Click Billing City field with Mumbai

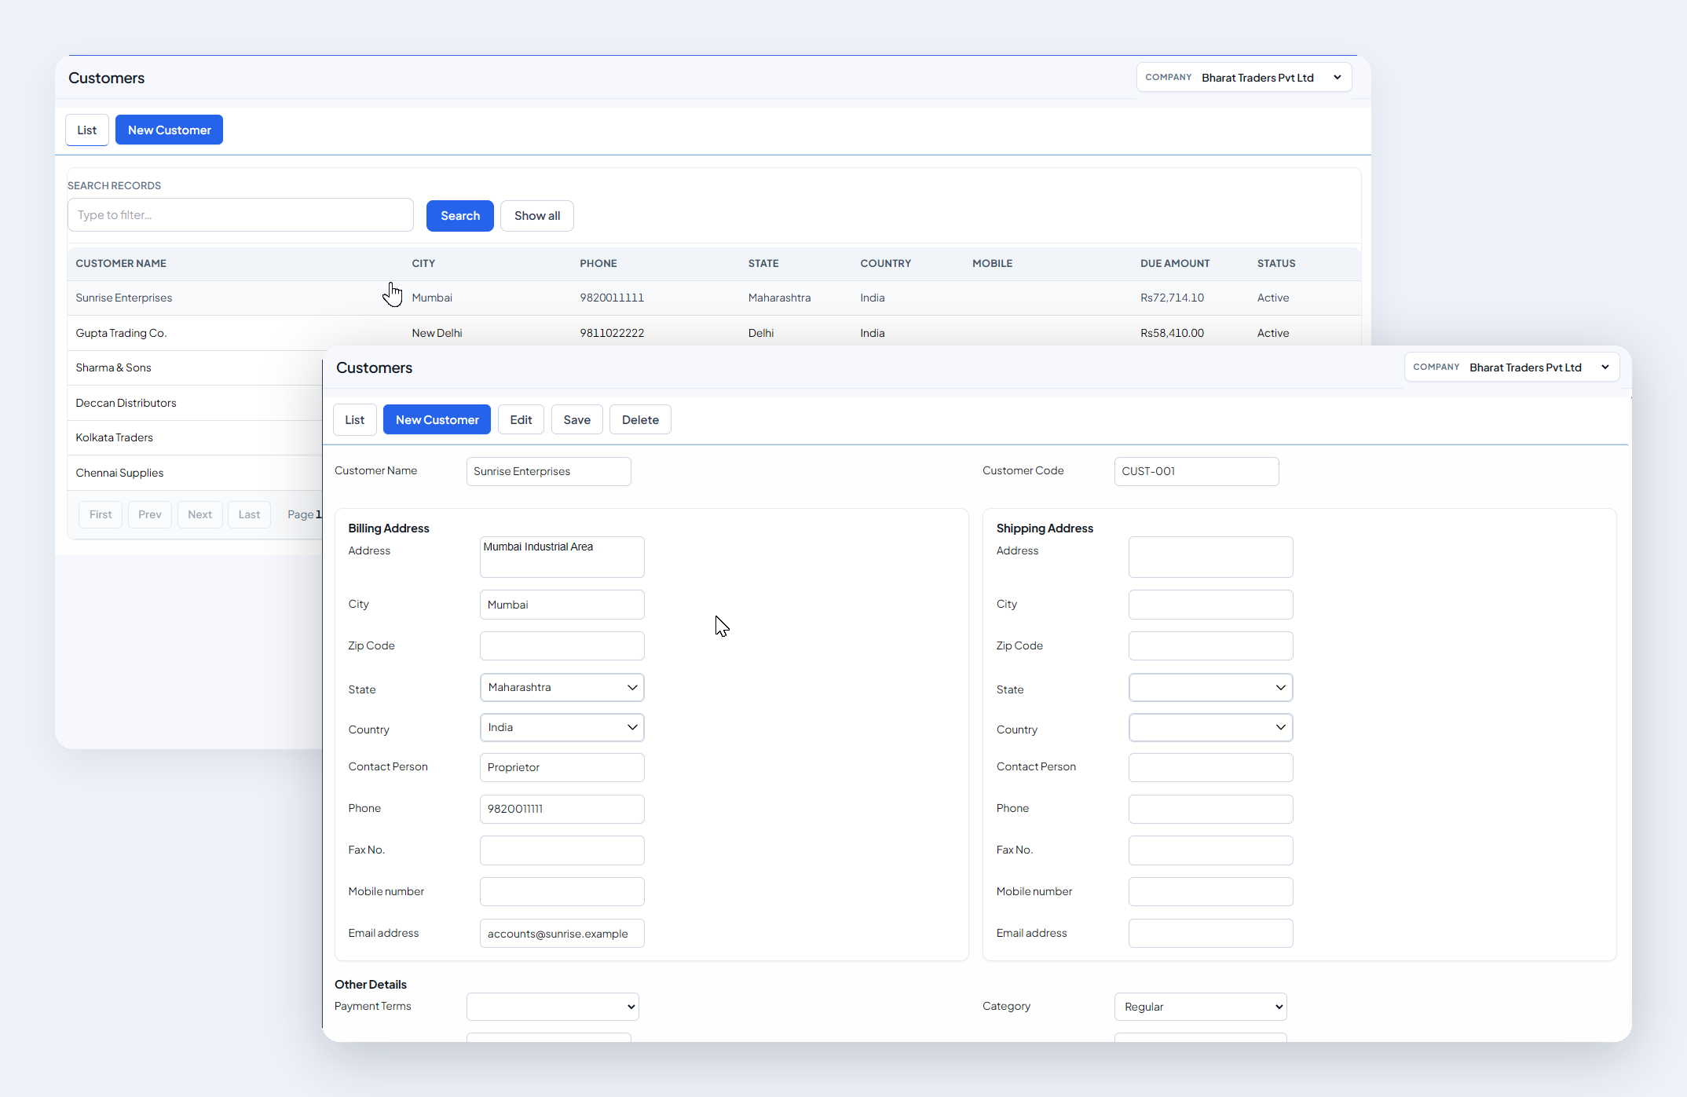coord(562,605)
